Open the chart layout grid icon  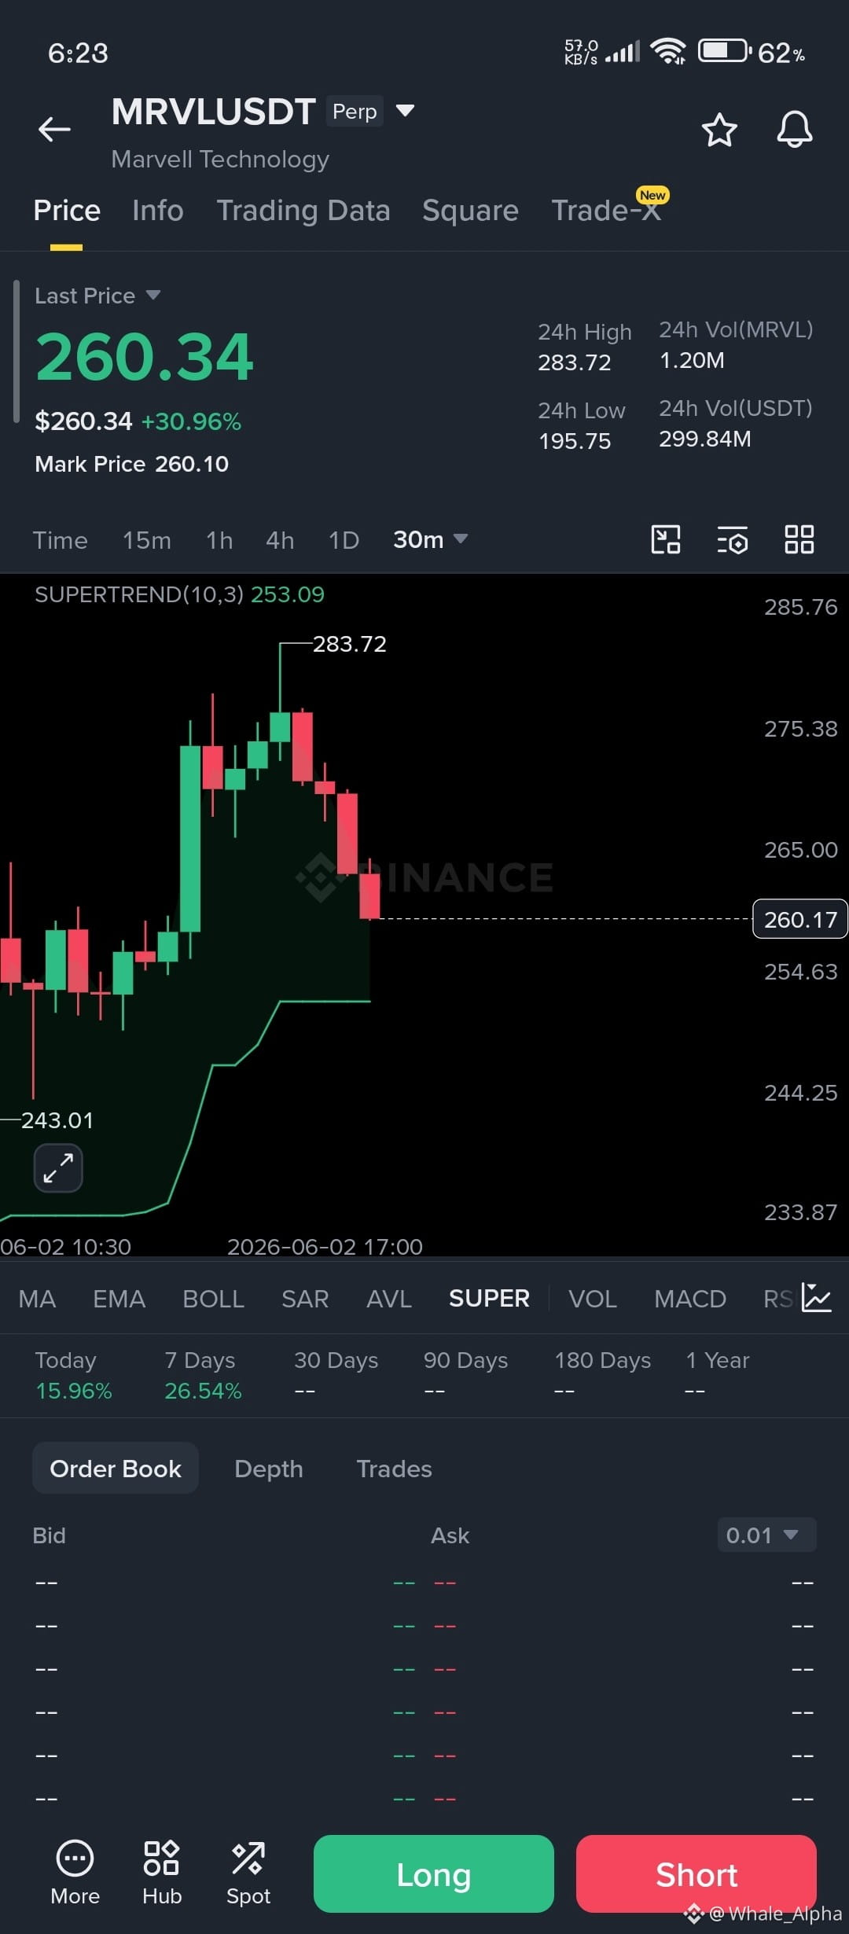pyautogui.click(x=799, y=539)
